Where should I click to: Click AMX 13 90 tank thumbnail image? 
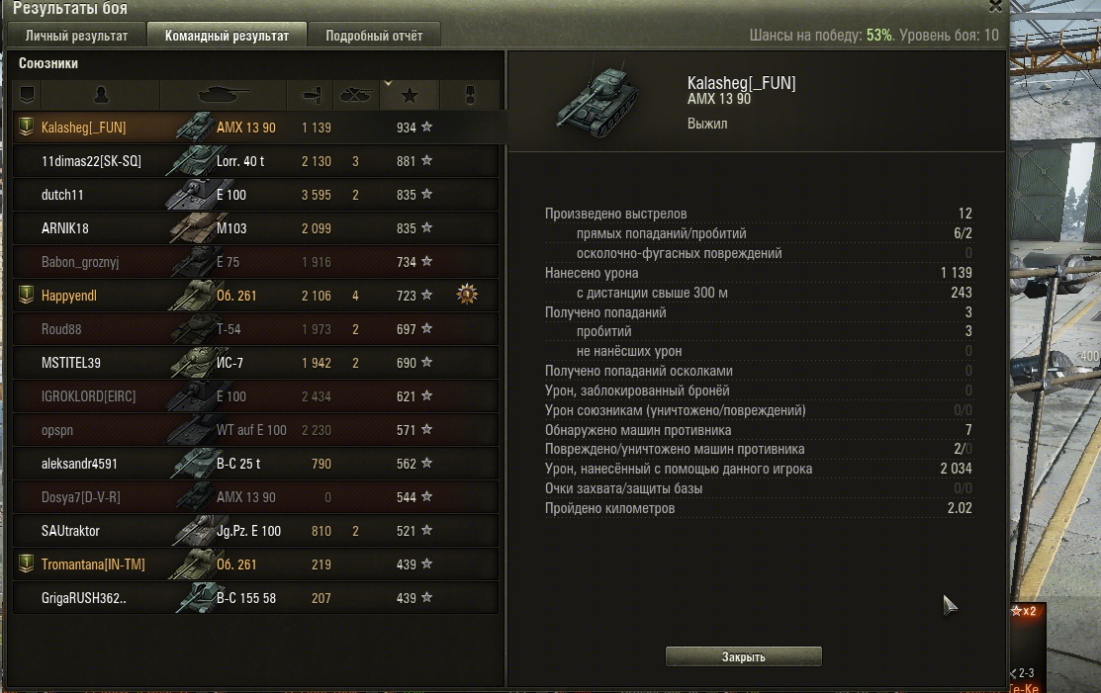click(x=596, y=102)
